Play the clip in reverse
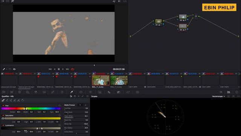 tap(55, 69)
